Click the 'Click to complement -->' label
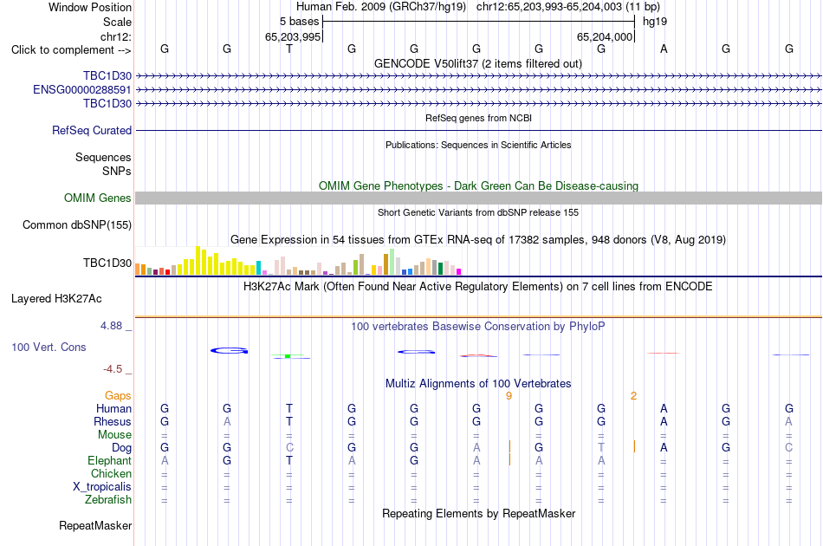This screenshot has width=823, height=546. point(71,50)
